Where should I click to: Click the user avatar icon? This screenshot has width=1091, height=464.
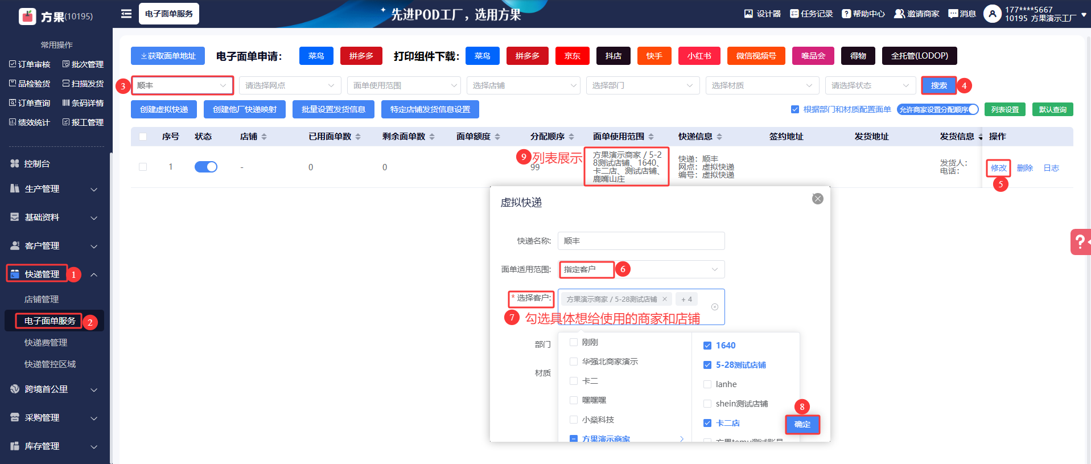[992, 14]
